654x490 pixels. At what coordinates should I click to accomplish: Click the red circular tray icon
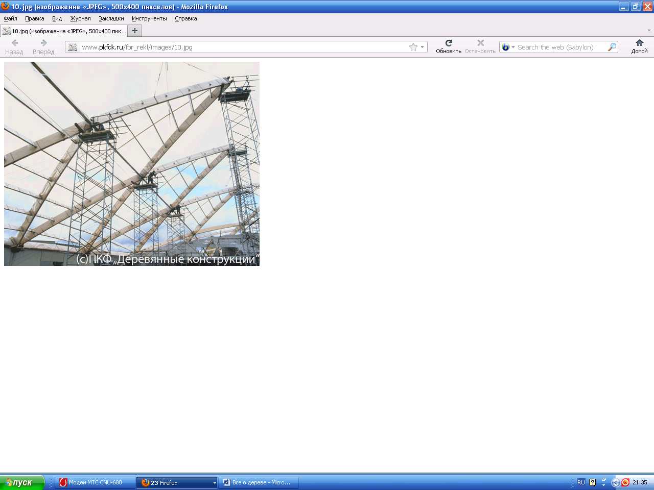[625, 482]
